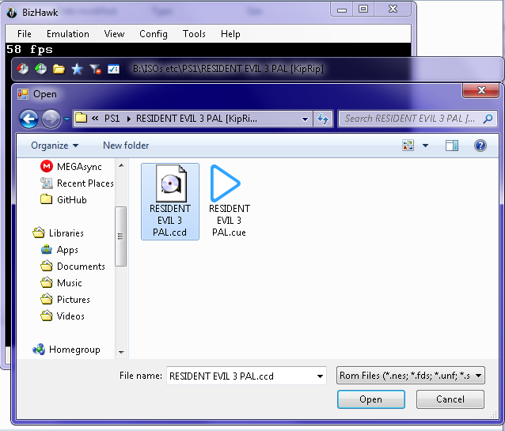
Task: Click the Cancel button
Action: point(450,399)
